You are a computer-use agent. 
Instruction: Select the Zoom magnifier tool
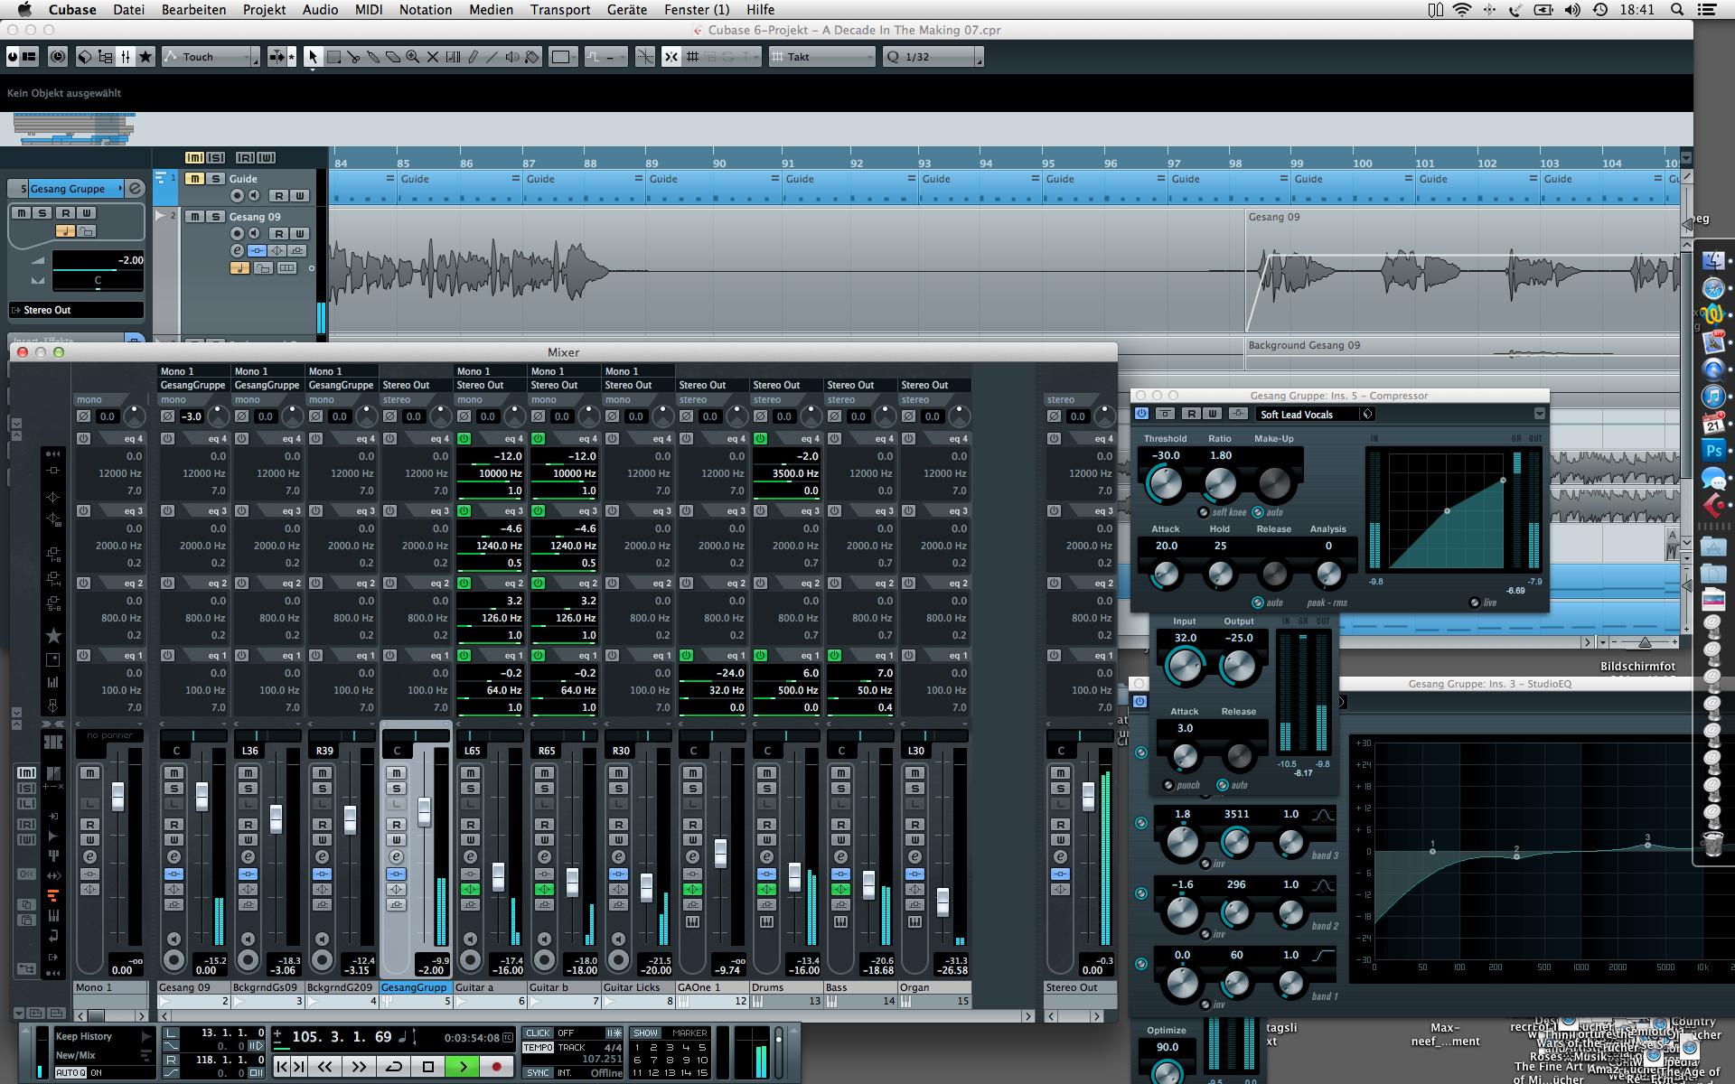413,57
